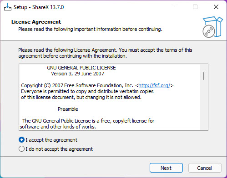Click the Version 3, 29 June 2007 line

[x=78, y=74]
